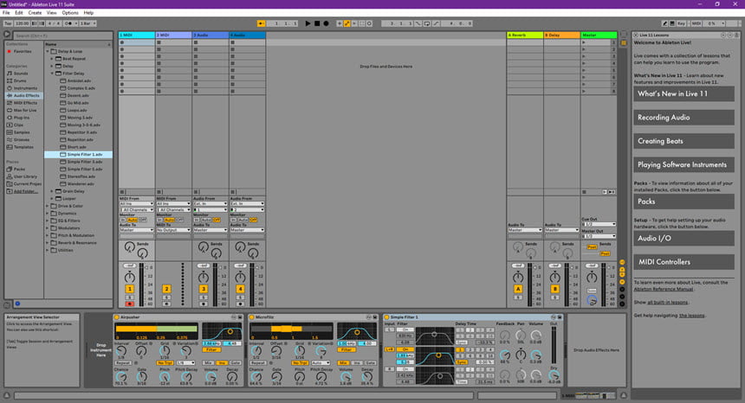Open What's New in Live 11 lesson
This screenshot has width=745, height=403.
(x=683, y=94)
